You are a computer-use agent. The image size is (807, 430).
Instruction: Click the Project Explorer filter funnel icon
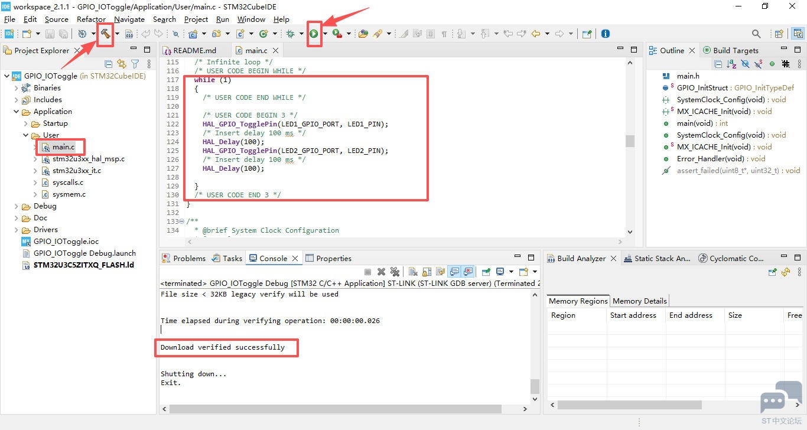click(135, 64)
